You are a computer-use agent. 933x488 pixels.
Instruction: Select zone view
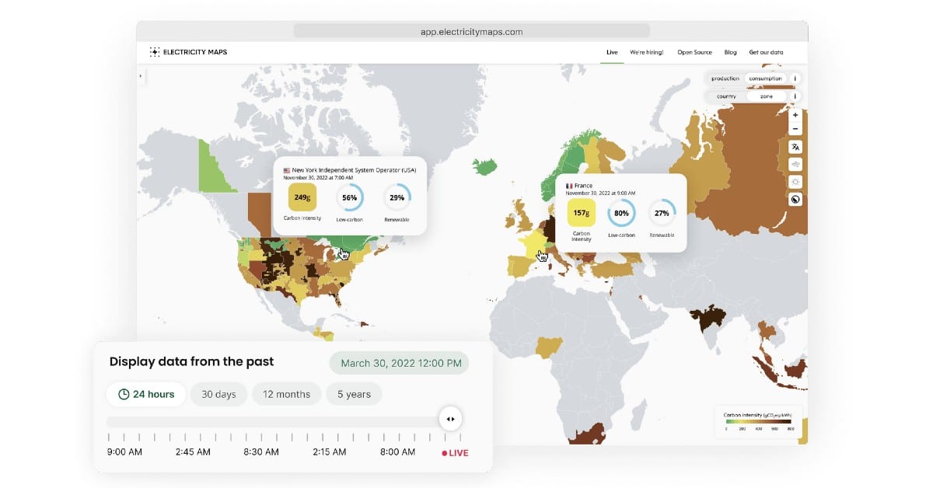click(767, 96)
